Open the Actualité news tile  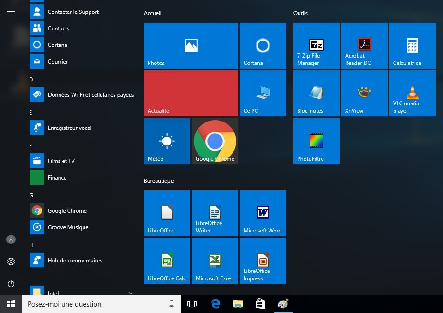pyautogui.click(x=191, y=93)
